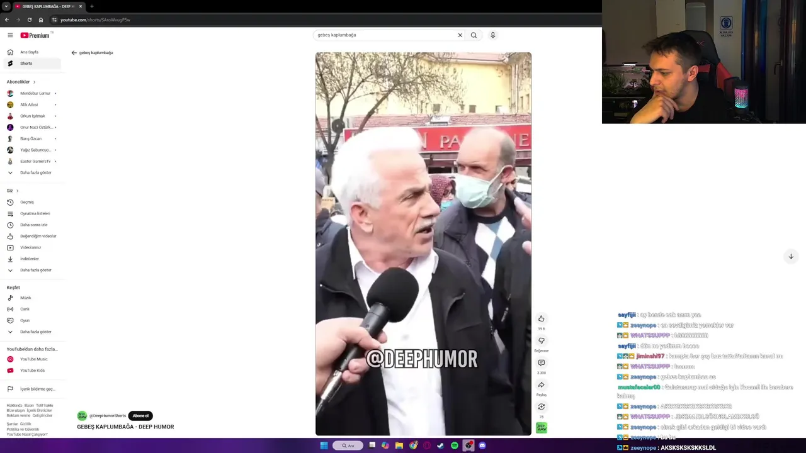Share the short via Paylaş arrow
Image resolution: width=806 pixels, height=453 pixels.
pos(541,385)
